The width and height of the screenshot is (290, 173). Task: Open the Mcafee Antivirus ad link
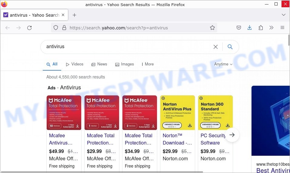click(61, 139)
